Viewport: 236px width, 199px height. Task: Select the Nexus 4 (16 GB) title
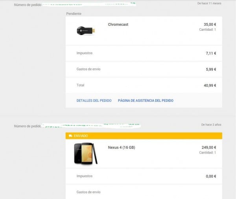coord(122,147)
